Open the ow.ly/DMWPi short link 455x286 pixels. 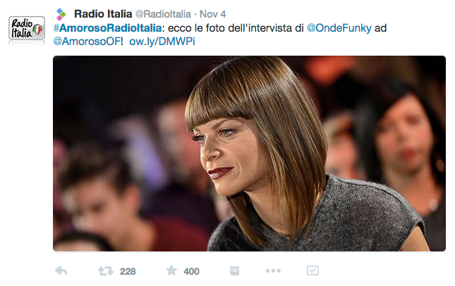coord(162,42)
